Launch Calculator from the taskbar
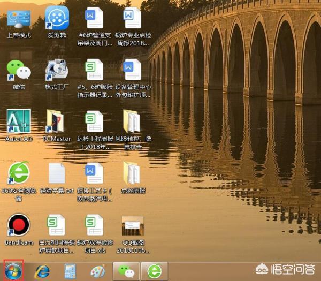This screenshot has height=281, width=321. pos(70,271)
